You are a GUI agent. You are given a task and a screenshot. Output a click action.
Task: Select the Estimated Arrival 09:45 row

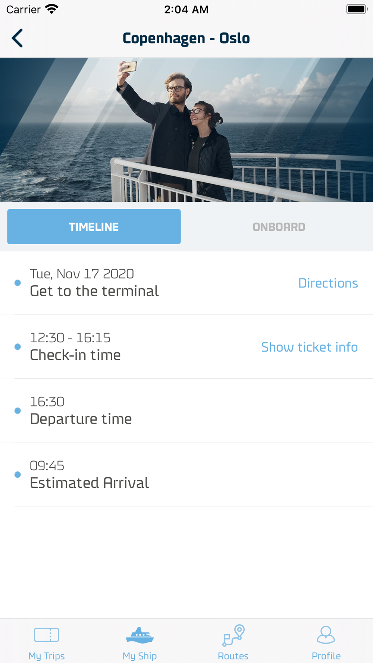186,474
